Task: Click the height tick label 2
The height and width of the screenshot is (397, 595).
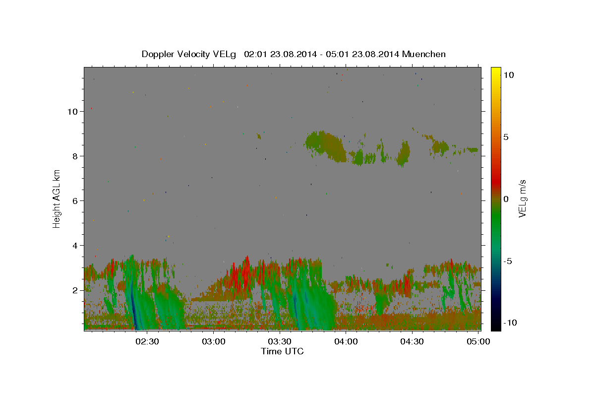Action: (x=75, y=290)
